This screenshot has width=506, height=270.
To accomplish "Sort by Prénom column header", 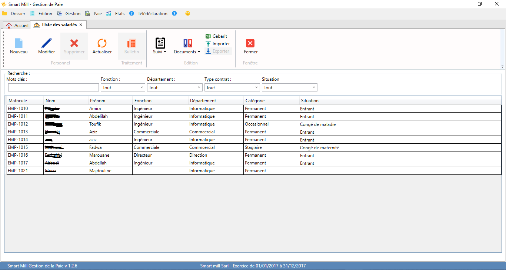I will (x=110, y=101).
